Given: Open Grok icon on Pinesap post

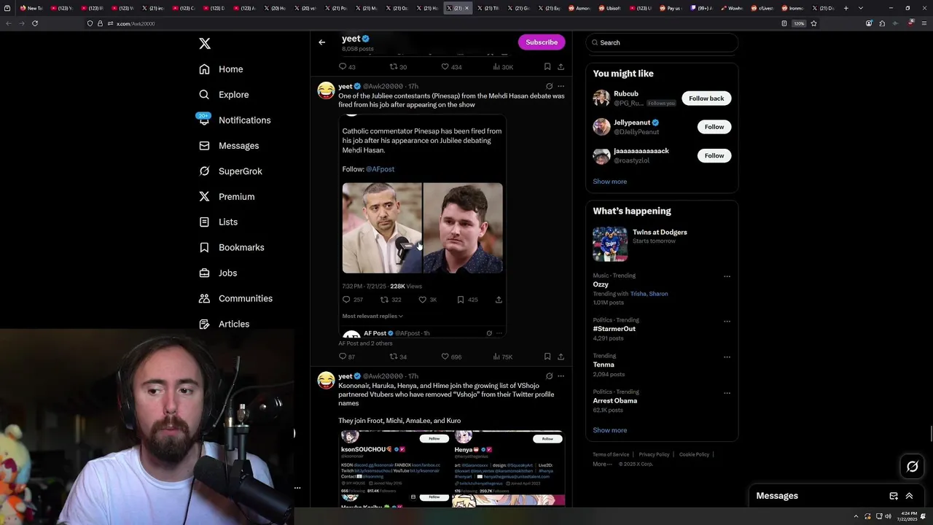Looking at the screenshot, I should click(549, 86).
